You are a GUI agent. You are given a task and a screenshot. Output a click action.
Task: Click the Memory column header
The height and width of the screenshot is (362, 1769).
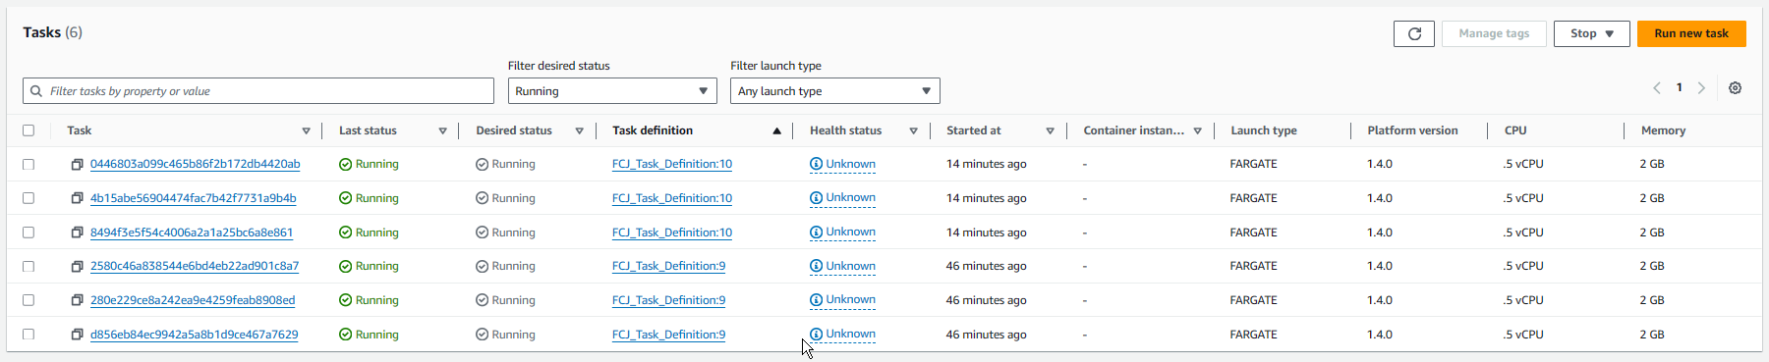point(1663,130)
